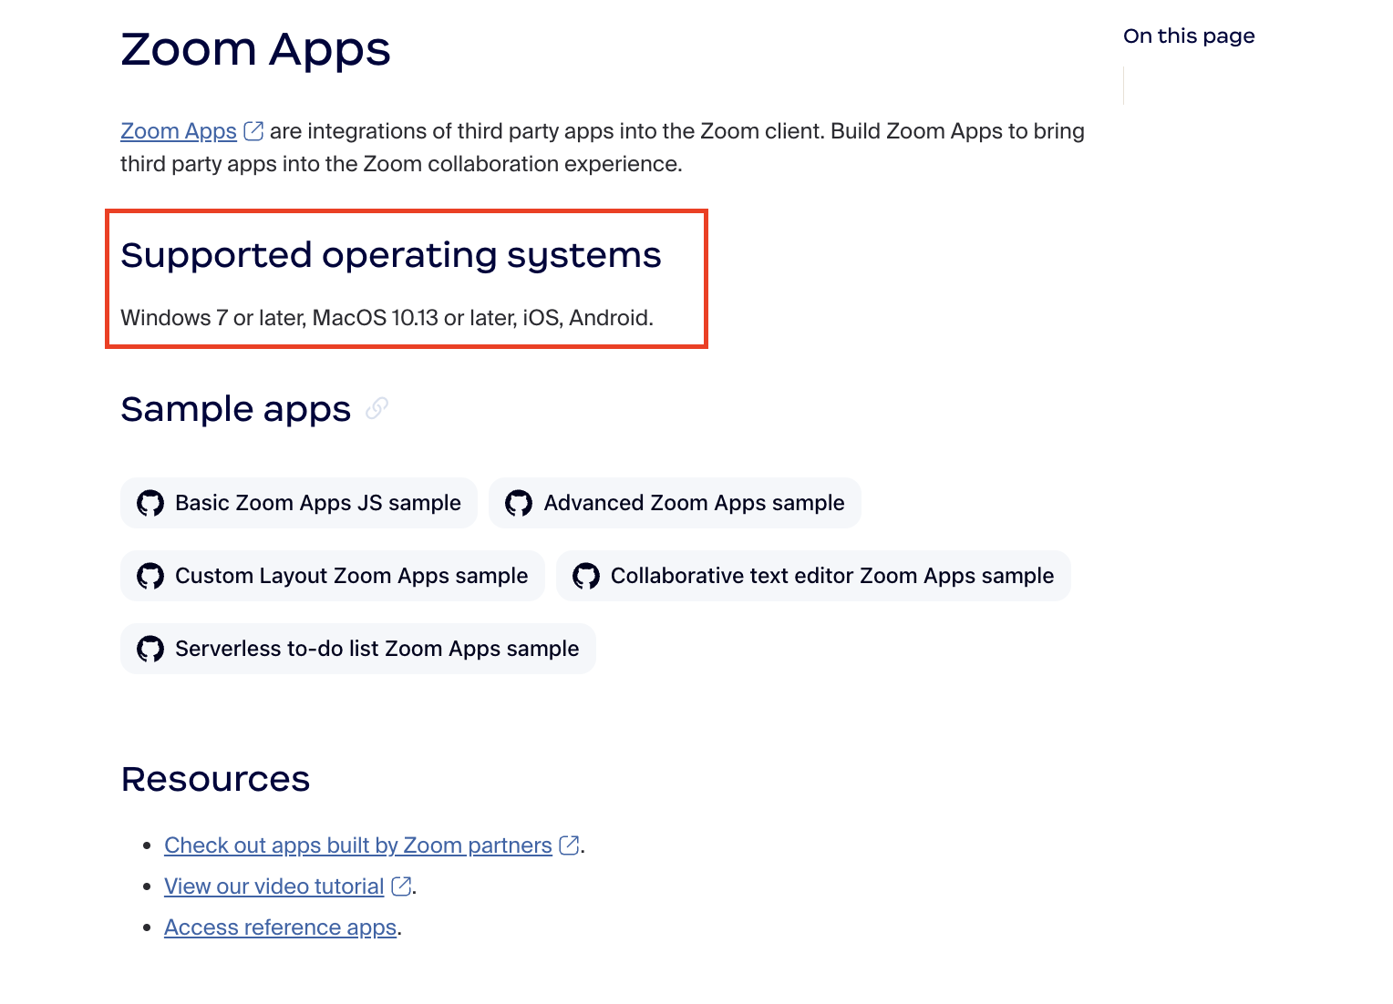Screen dimensions: 1393x1004
Task: Open Collaborative text editor Zoom Apps sample
Action: (813, 576)
